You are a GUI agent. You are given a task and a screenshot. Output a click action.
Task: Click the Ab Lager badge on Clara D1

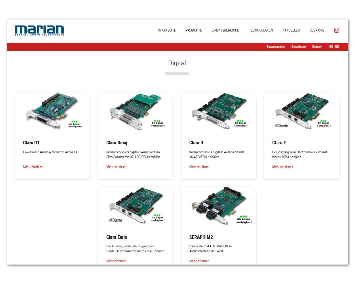tap(75, 124)
